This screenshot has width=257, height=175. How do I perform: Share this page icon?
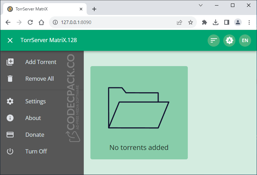[x=179, y=22]
